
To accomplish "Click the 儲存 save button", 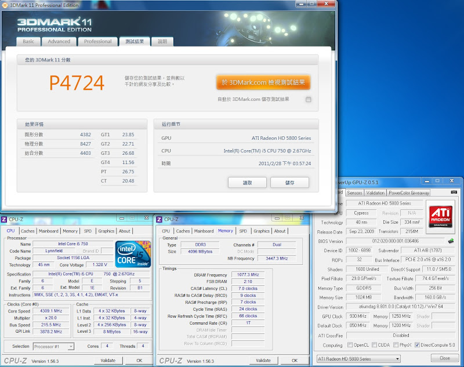I will point(289,183).
